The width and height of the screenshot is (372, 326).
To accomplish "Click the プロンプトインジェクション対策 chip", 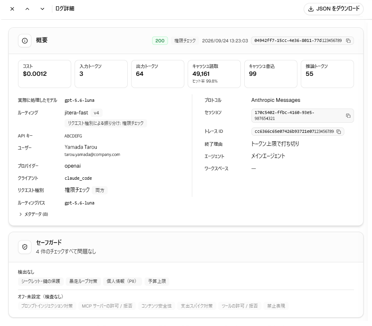I will pos(47,306).
